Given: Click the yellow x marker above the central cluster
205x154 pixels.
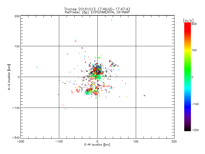Looking at the screenshot, I should (102, 55).
